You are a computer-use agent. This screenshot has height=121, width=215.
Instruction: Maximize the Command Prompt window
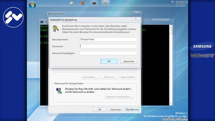161,20
